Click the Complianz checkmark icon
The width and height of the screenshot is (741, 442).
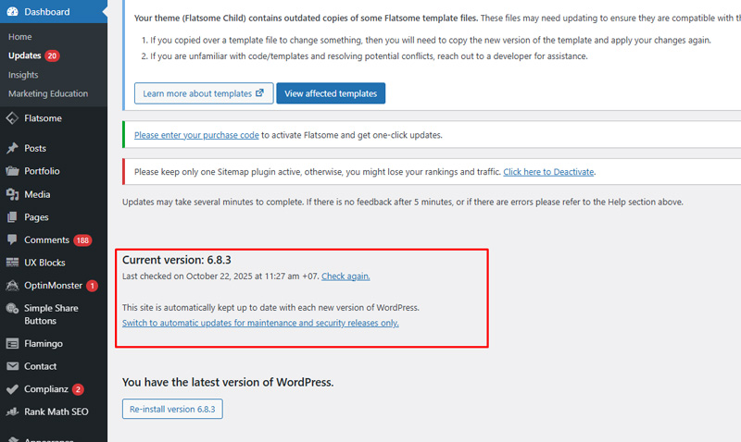pyautogui.click(x=12, y=389)
